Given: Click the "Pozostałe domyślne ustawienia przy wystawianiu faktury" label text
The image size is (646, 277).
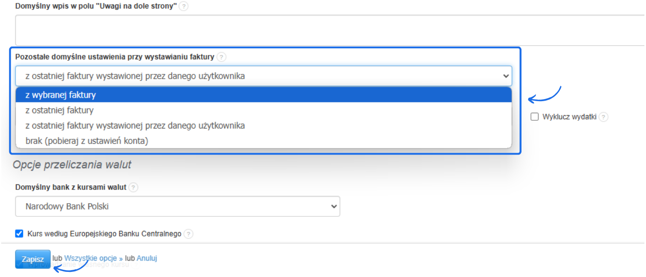Looking at the screenshot, I should tap(115, 57).
